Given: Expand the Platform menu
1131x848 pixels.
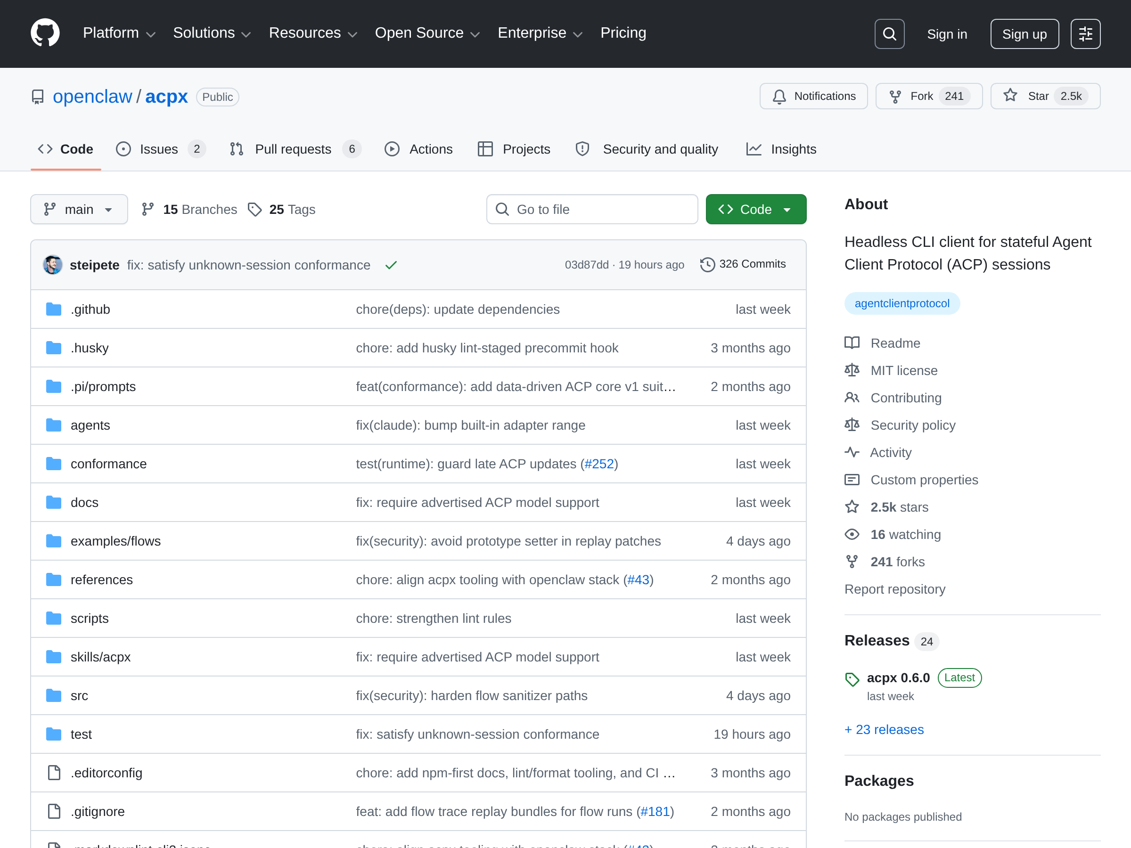Looking at the screenshot, I should [x=119, y=33].
